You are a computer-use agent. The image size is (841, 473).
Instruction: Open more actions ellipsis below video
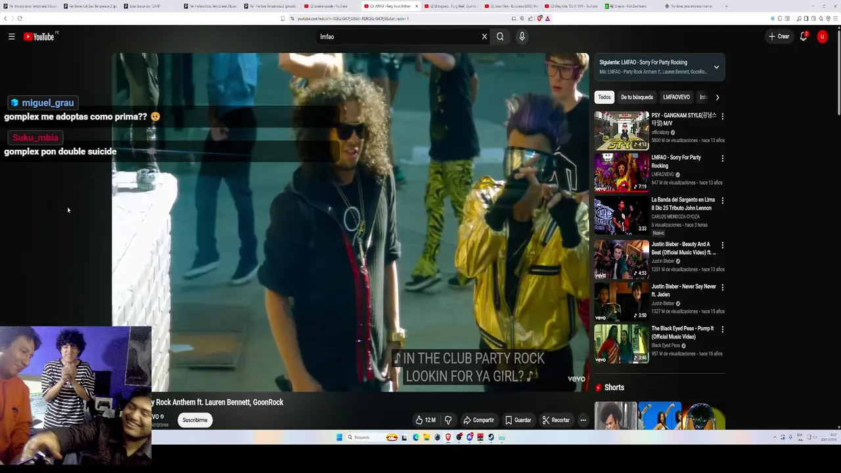(583, 420)
